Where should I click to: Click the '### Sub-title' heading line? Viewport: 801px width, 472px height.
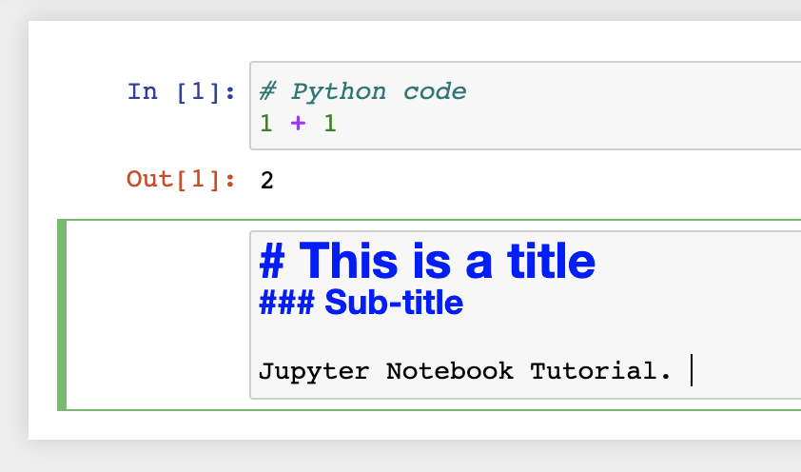click(361, 303)
